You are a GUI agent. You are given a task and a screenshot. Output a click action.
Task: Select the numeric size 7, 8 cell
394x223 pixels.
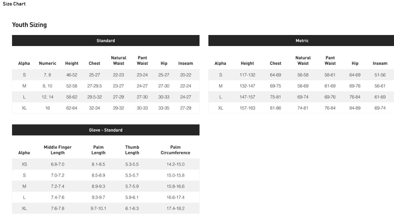(47, 75)
